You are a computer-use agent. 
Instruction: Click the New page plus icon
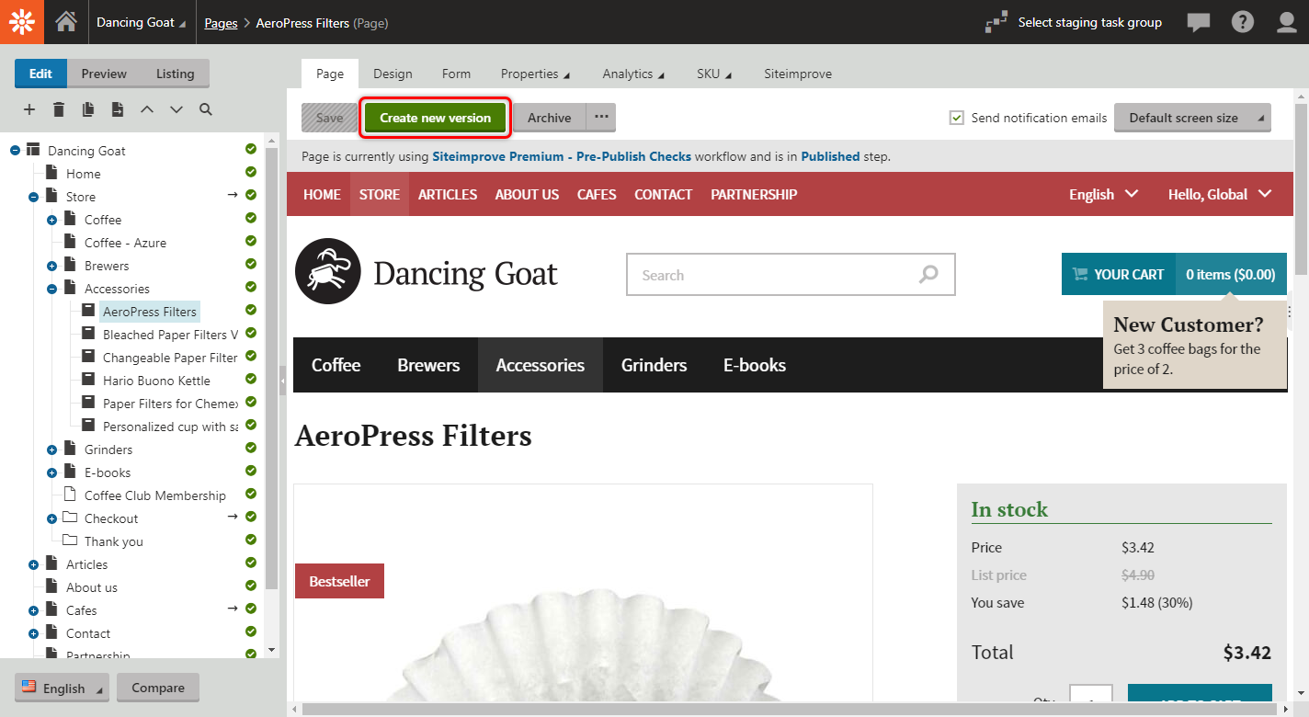point(29,109)
